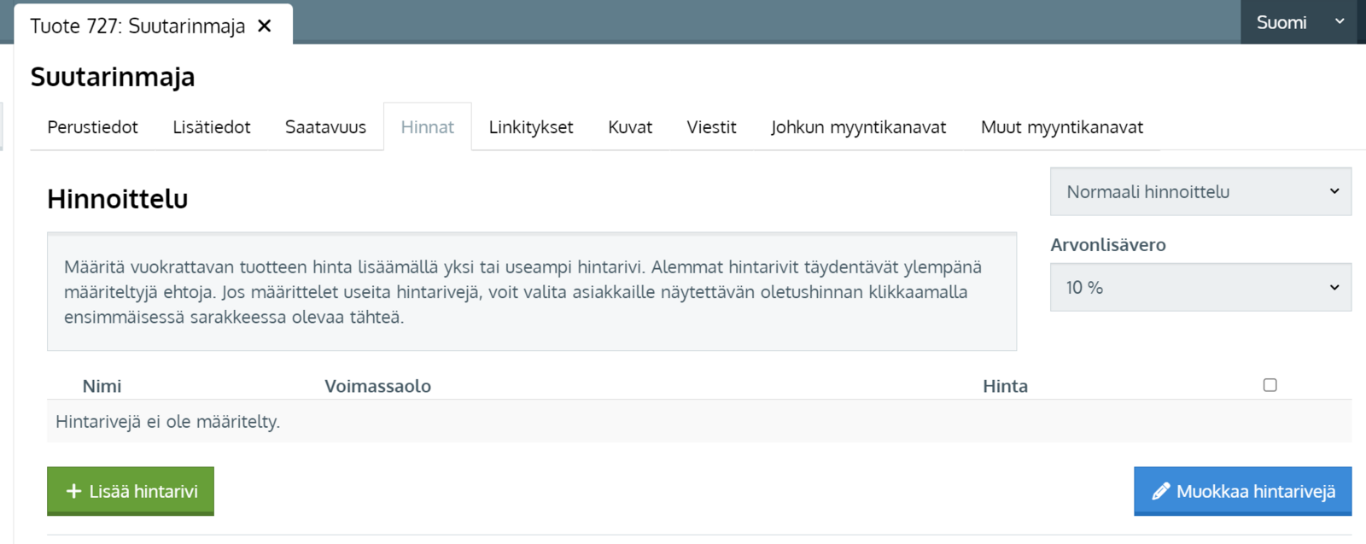Open the Muut myyntikanavat tab
The image size is (1366, 544).
(x=1061, y=127)
